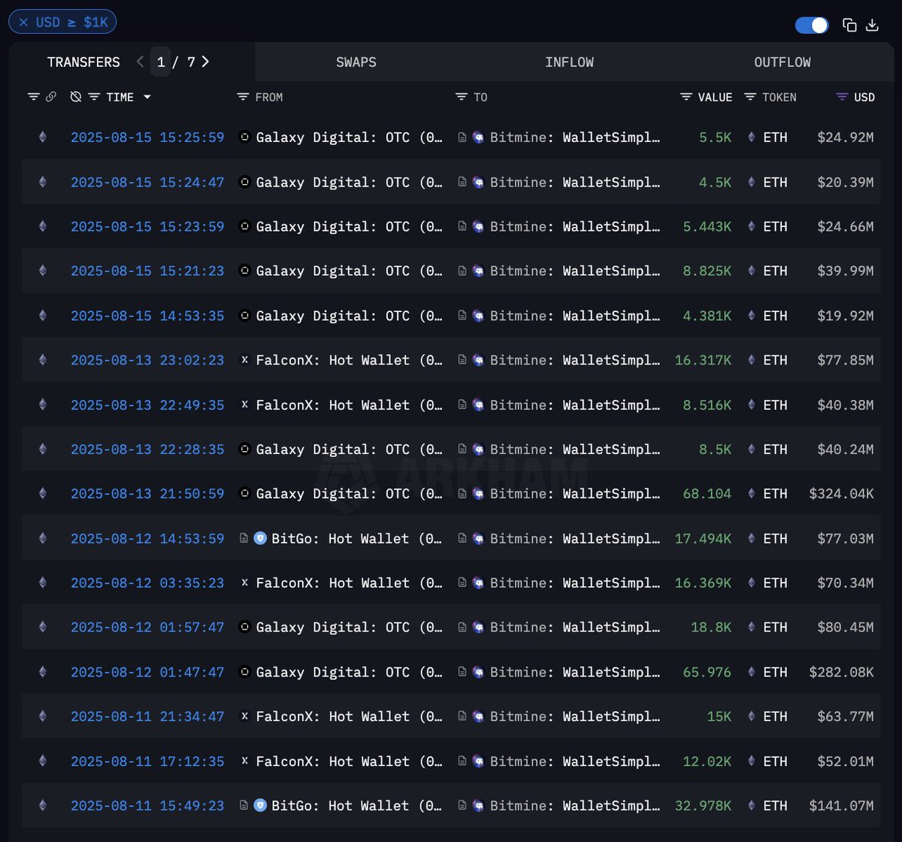The image size is (902, 842).
Task: Click the 16.317K value cell
Action: click(x=703, y=360)
